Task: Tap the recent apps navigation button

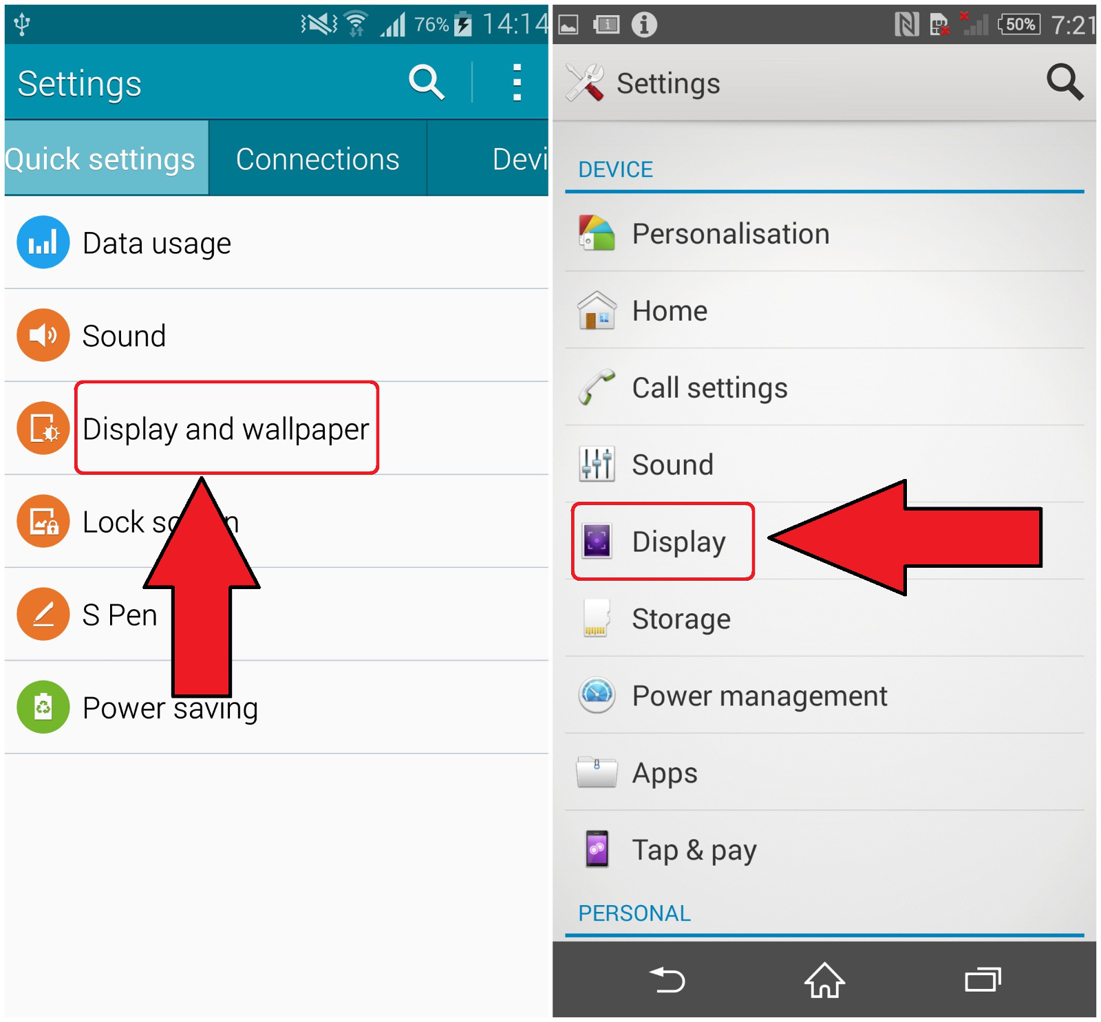Action: pos(983,979)
